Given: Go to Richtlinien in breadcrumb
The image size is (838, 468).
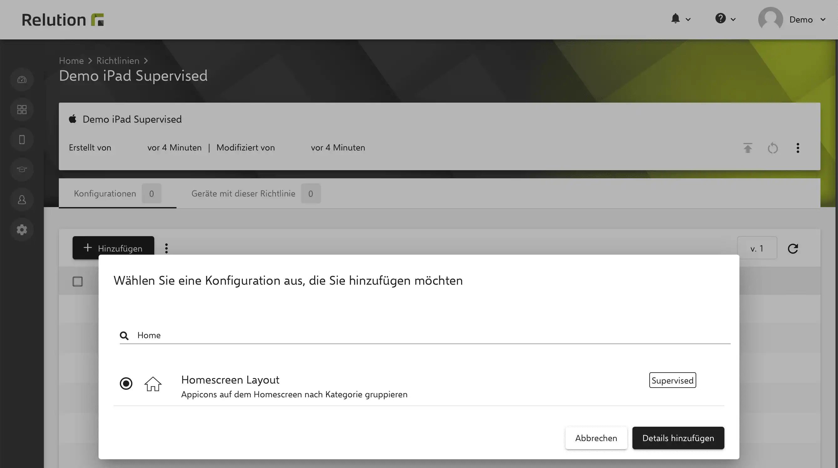Looking at the screenshot, I should tap(118, 61).
